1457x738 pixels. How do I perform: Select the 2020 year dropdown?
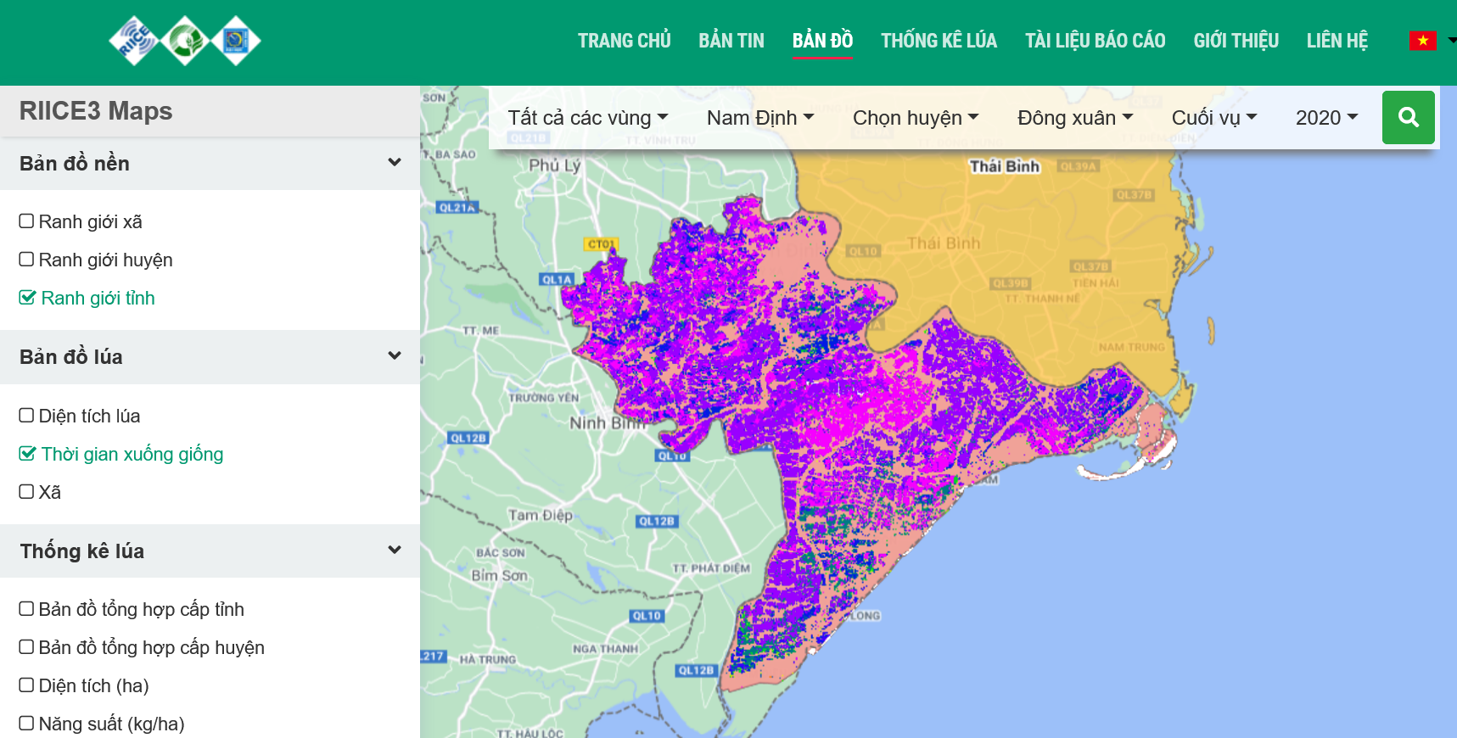click(1326, 118)
